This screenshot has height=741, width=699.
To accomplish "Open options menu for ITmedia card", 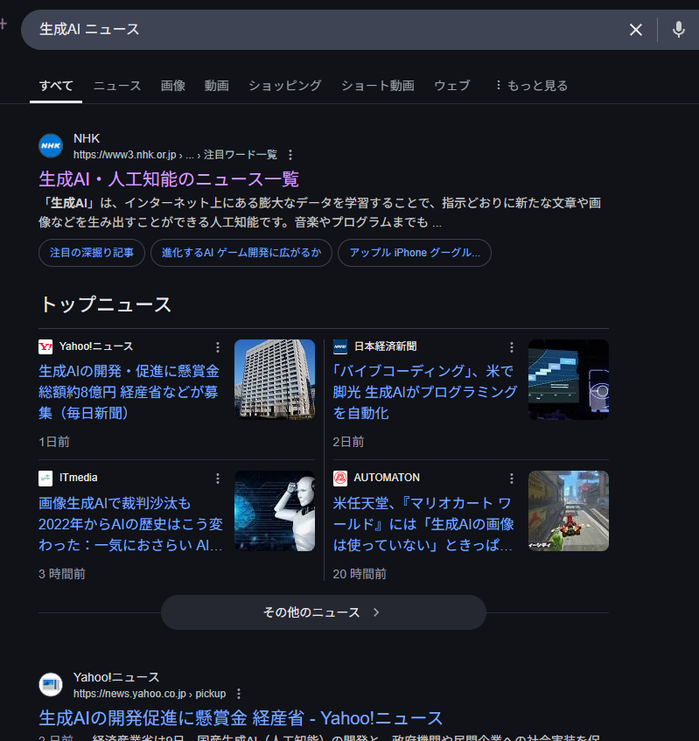I will tap(218, 479).
